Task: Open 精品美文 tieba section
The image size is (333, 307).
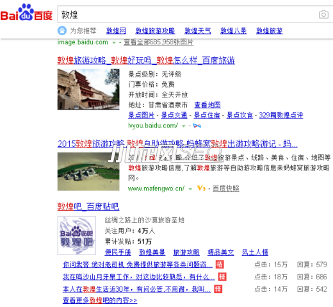Action: click(221, 253)
